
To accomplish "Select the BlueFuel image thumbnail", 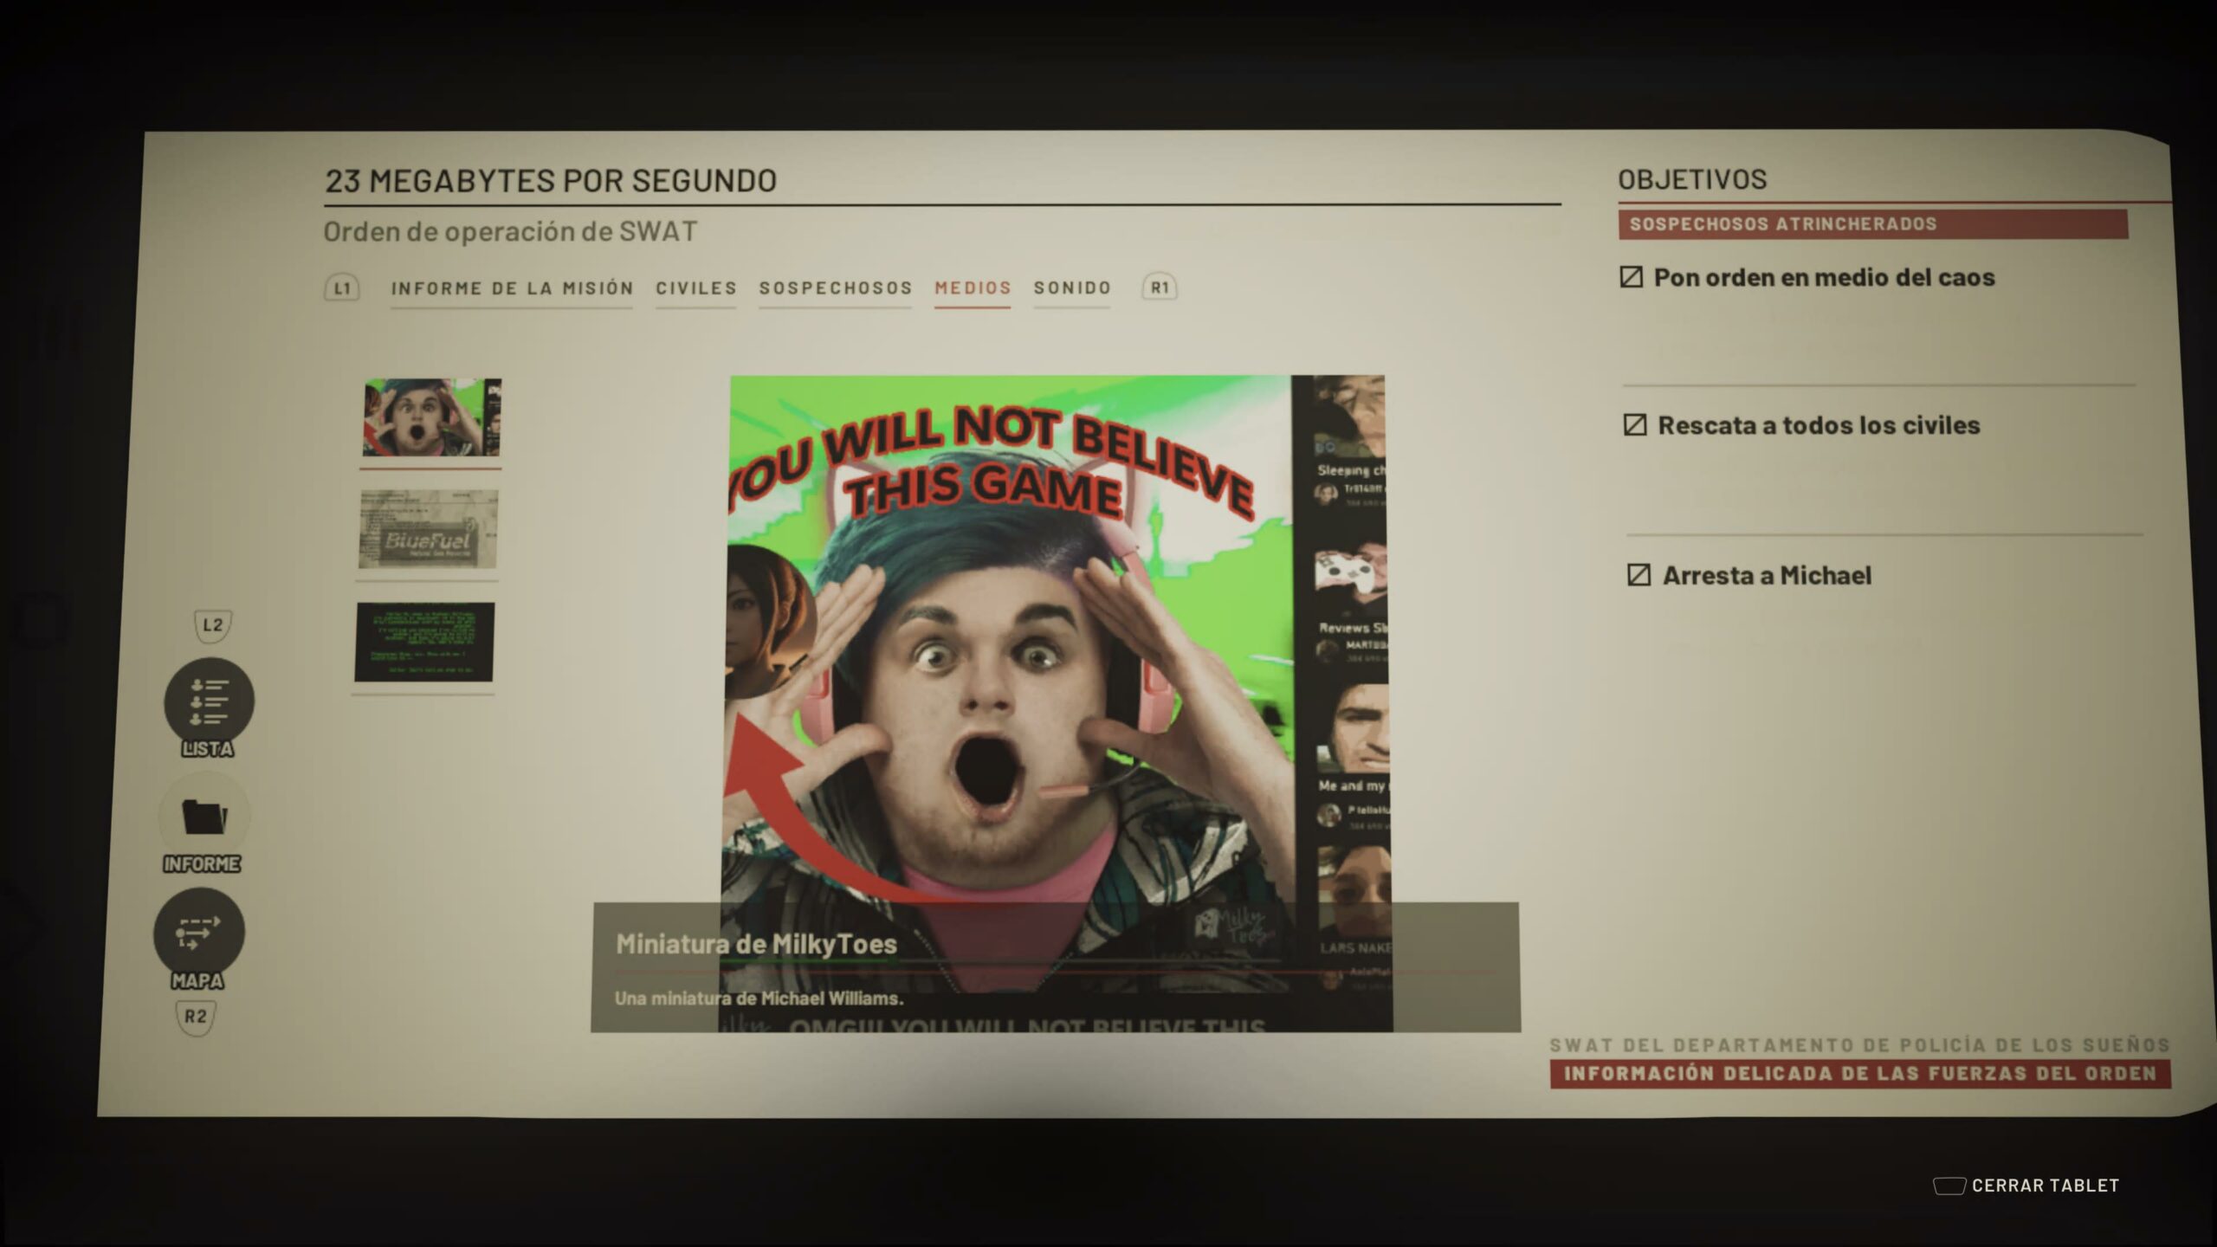I will pyautogui.click(x=428, y=529).
